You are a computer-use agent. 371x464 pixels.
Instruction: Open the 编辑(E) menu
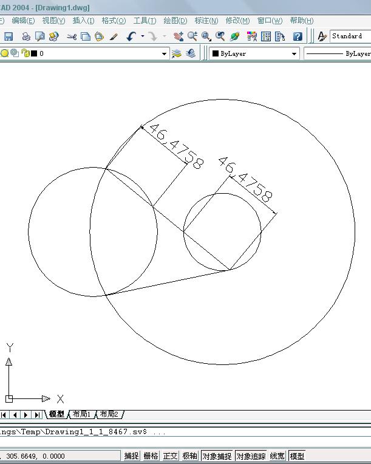tap(23, 21)
